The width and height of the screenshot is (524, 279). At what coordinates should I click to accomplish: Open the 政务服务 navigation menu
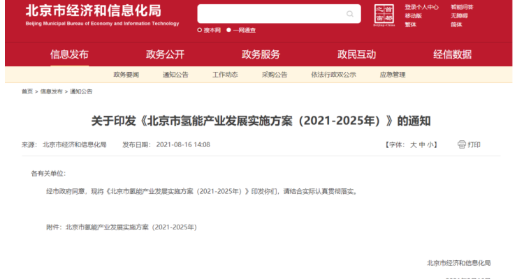tap(261, 54)
